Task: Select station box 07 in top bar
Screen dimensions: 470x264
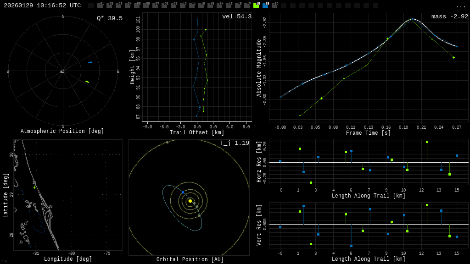Action: [x=155, y=5]
